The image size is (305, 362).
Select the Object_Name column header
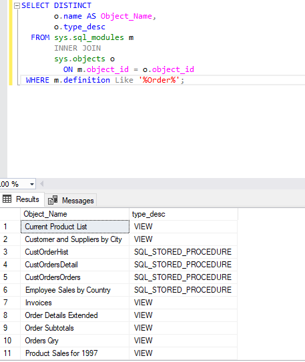[75, 214]
